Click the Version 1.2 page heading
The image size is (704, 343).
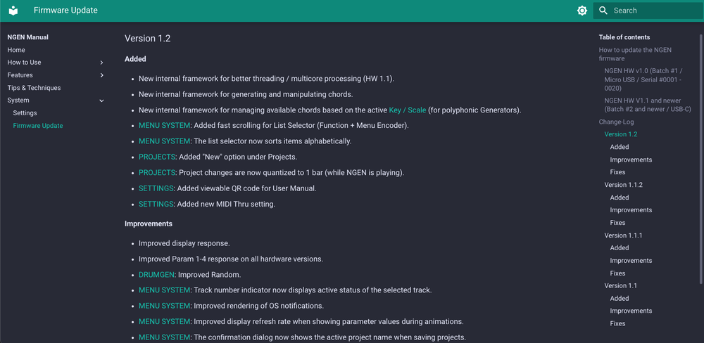click(x=147, y=39)
